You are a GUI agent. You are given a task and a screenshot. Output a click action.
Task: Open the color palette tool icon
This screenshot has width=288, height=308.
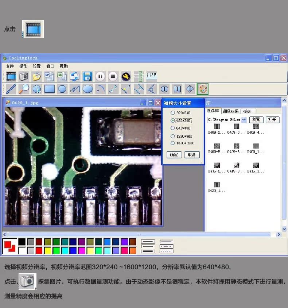pos(203,89)
